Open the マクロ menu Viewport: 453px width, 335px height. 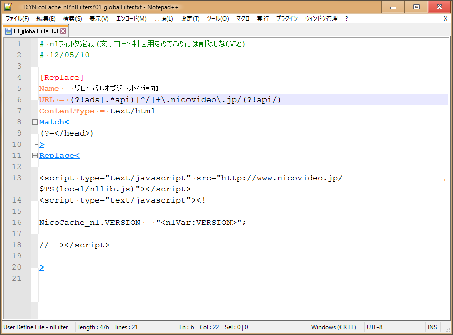coord(243,19)
